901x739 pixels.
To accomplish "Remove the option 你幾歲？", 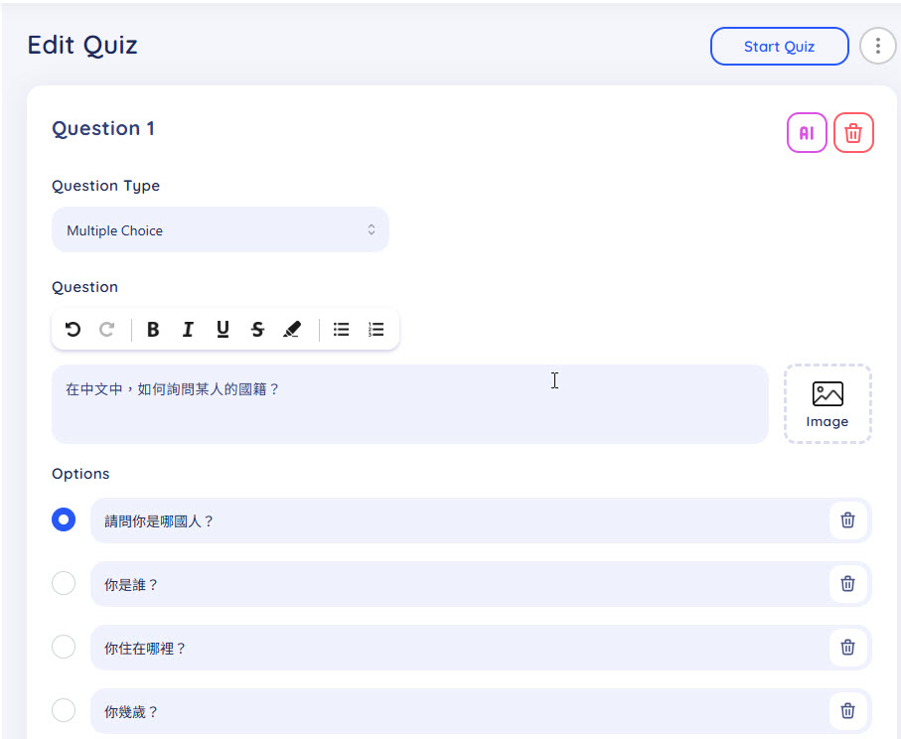I will click(x=847, y=711).
